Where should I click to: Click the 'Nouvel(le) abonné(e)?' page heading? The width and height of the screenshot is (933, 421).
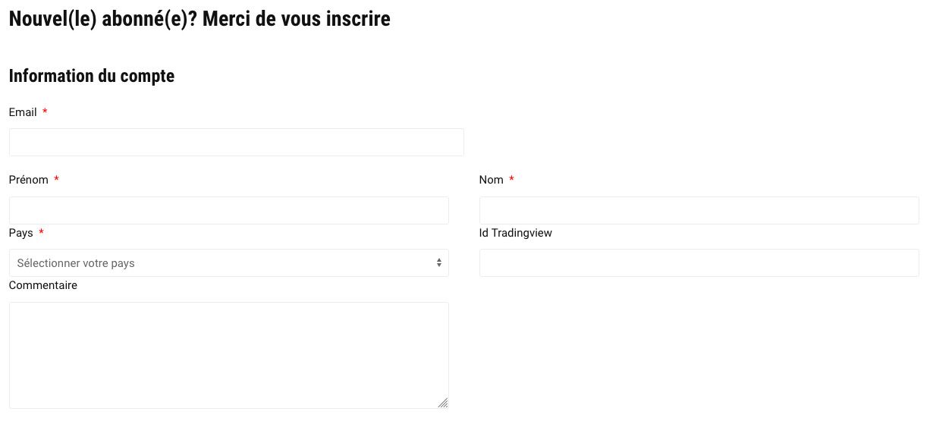click(x=199, y=19)
